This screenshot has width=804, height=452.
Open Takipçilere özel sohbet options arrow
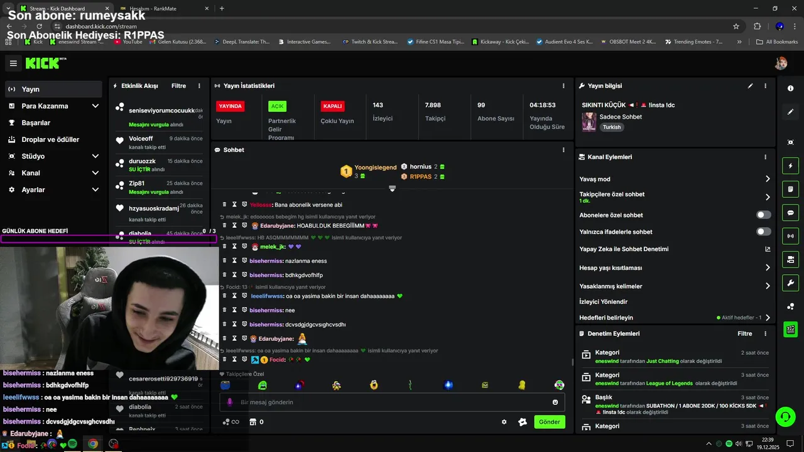coord(768,197)
